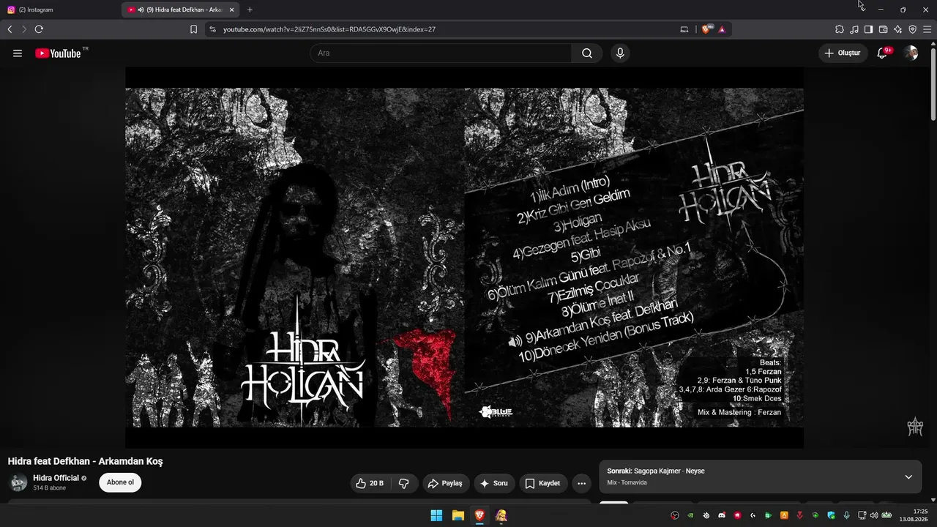This screenshot has width=937, height=527.
Task: Open the NVIDIA tray icon
Action: click(690, 515)
